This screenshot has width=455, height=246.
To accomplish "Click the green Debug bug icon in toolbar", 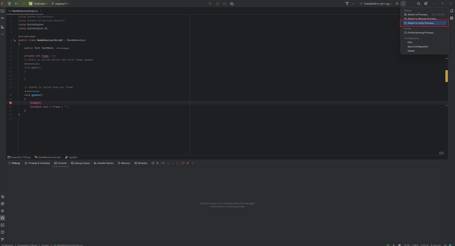I will [397, 4].
